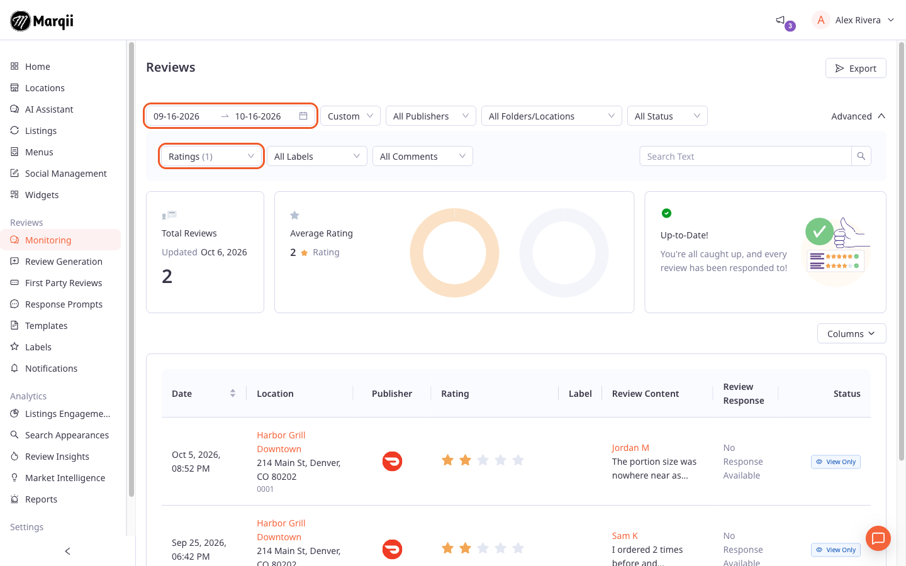Open the calendar icon in date range

pyautogui.click(x=303, y=116)
